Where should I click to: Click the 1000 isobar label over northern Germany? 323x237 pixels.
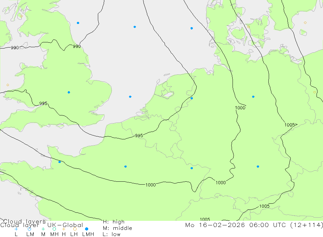240,108
